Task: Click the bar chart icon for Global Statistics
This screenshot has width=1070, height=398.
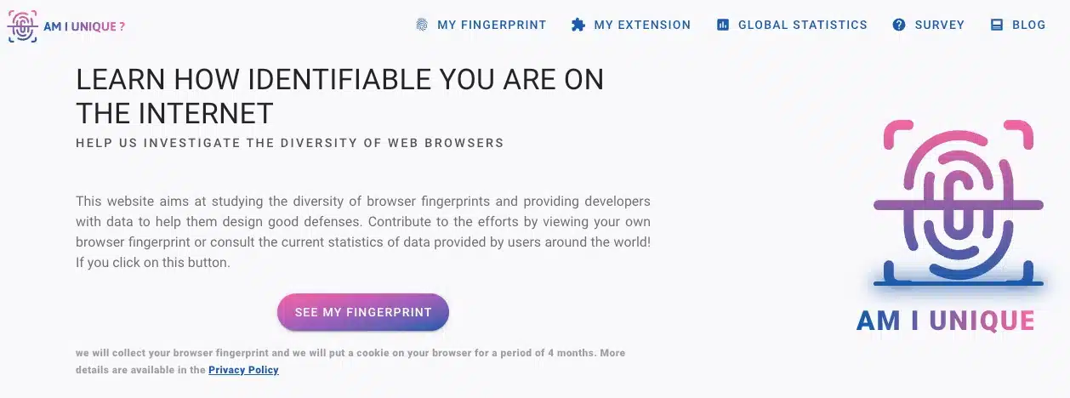Action: [723, 26]
